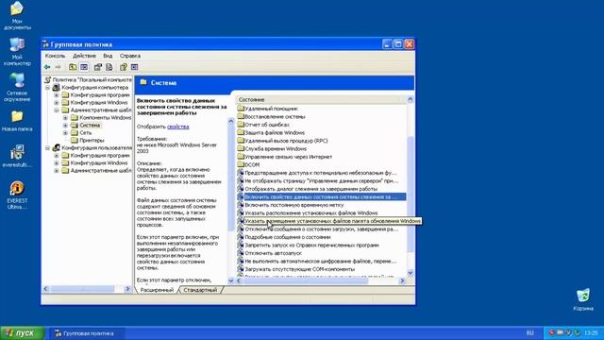Select Подробные сообщения о состоянии policy
Viewport: 604px width, 340px height.
284,237
